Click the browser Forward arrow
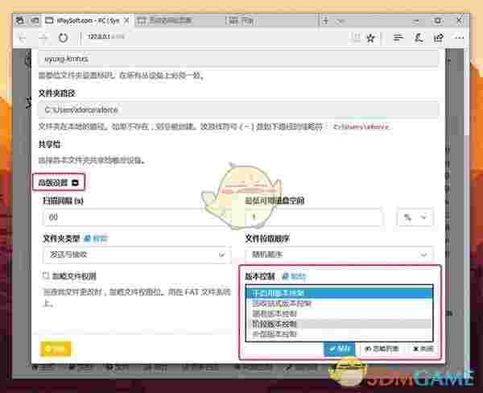The width and height of the screenshot is (483, 393). 43,38
